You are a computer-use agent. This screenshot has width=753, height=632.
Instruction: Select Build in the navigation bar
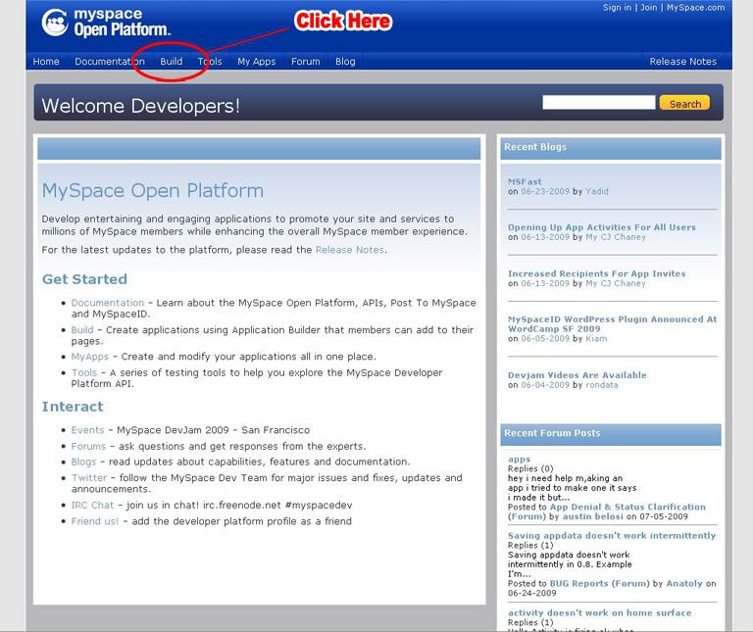(x=171, y=62)
